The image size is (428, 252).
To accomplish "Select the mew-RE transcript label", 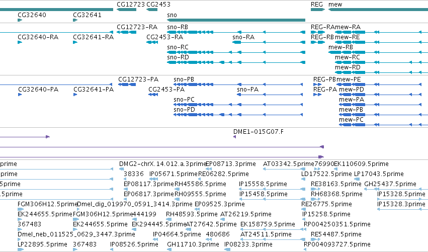I will click(348, 37).
